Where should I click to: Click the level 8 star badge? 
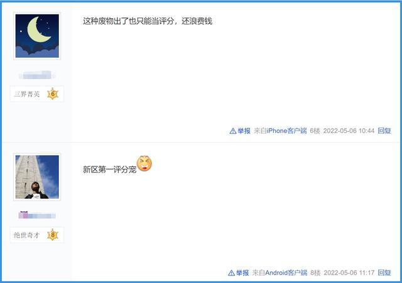53,235
